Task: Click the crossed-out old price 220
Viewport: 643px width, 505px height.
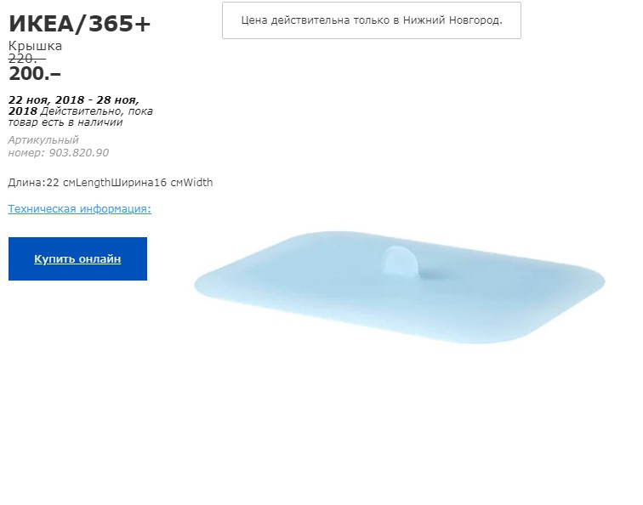Action: [27, 59]
